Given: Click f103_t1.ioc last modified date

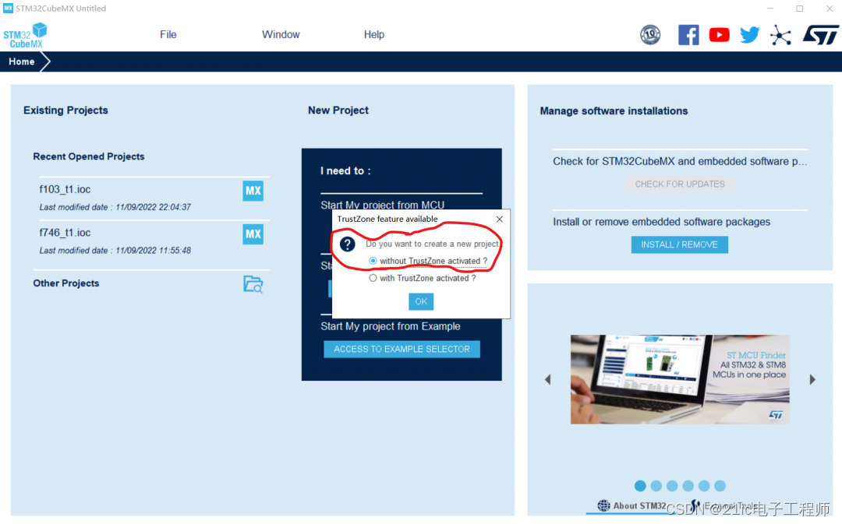Looking at the screenshot, I should tap(115, 207).
